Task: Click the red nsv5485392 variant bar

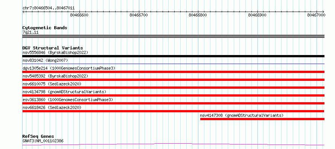Action: click(173, 80)
